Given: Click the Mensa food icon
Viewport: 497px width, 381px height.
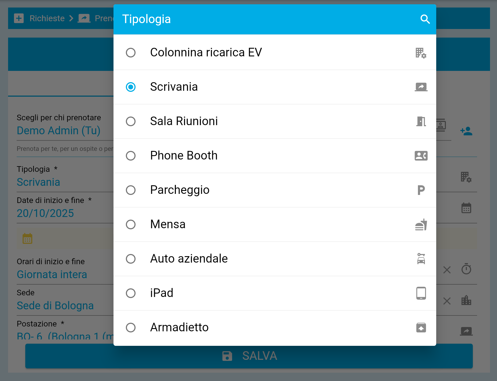Looking at the screenshot, I should pos(421,224).
